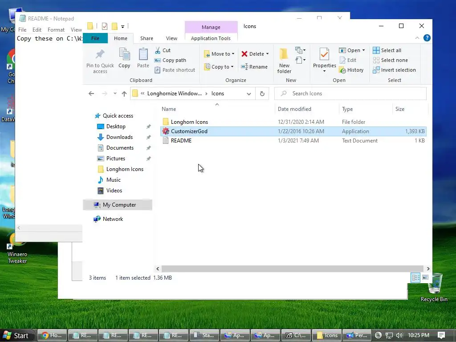Open Downloads in Quick access
This screenshot has height=342, width=456.
[119, 137]
